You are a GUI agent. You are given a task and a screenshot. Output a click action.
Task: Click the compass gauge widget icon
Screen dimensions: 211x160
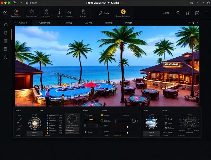coord(72,119)
